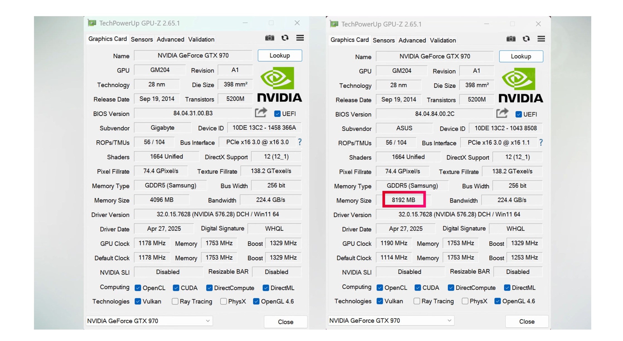Click Resizable BAR Disabled value in right window

tap(518, 272)
